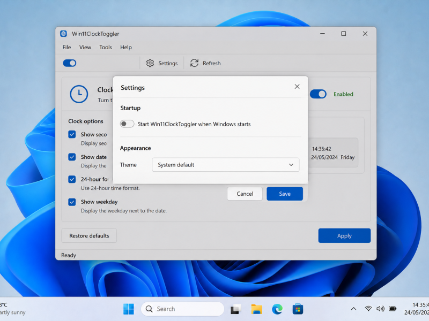Uncheck the 24-hour format checkbox
The height and width of the screenshot is (321, 429).
point(72,179)
